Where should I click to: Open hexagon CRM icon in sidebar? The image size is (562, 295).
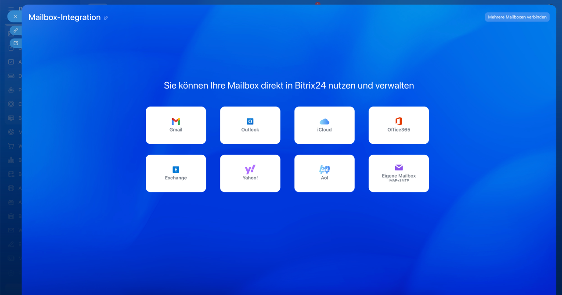click(11, 104)
